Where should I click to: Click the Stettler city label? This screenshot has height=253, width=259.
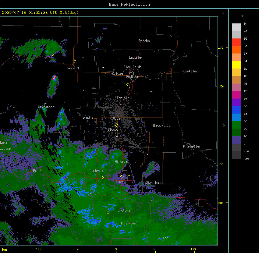(x=190, y=71)
